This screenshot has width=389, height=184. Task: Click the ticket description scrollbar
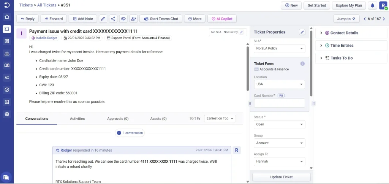[248, 68]
